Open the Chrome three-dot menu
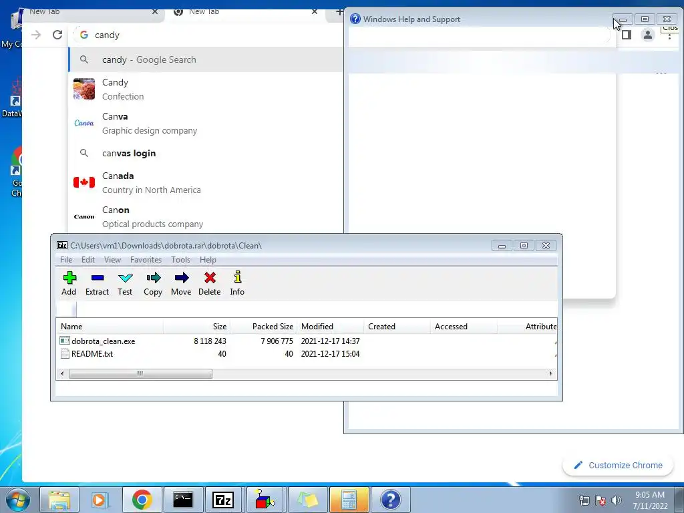684x513 pixels. [669, 37]
